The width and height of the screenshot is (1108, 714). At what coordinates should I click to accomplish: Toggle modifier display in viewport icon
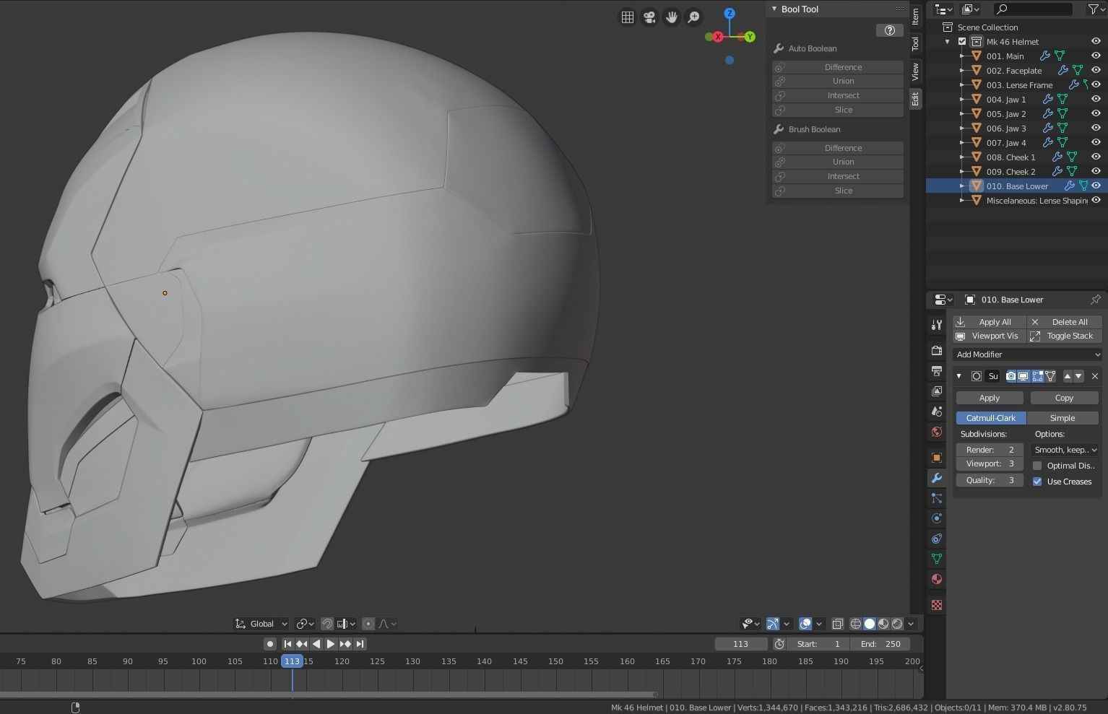(1023, 376)
